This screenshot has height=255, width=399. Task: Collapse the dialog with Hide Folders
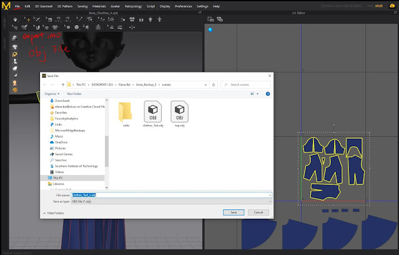coord(54,213)
